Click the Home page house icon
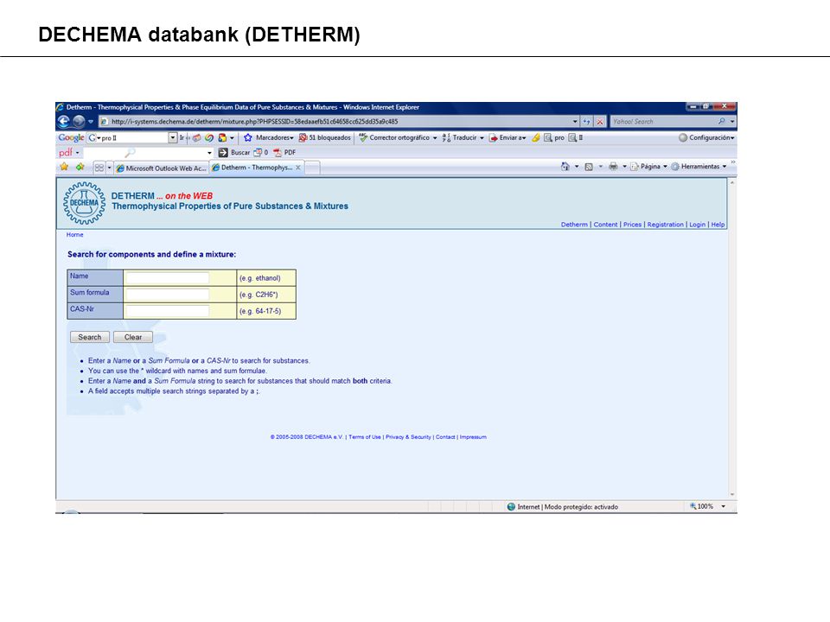This screenshot has height=622, width=830. click(x=565, y=167)
